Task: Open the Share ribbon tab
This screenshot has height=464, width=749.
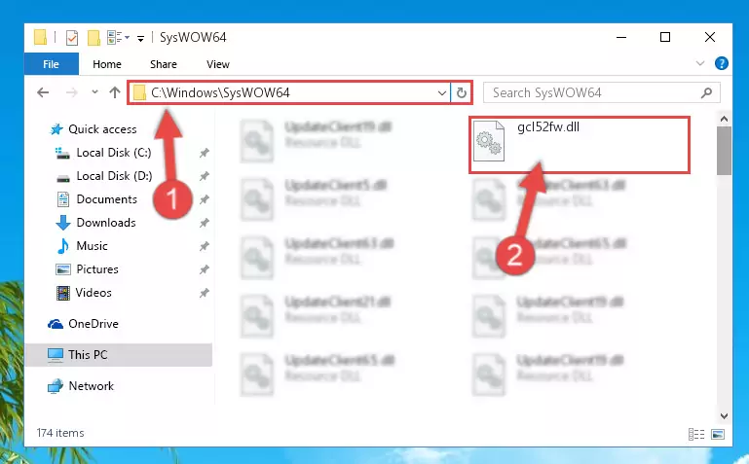Action: point(164,64)
